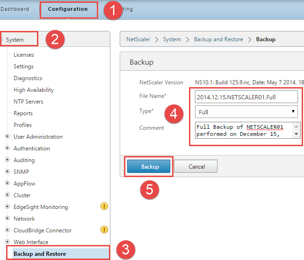304x260 pixels.
Task: Go to NetScaler breadcrumb link
Action: pyautogui.click(x=138, y=39)
